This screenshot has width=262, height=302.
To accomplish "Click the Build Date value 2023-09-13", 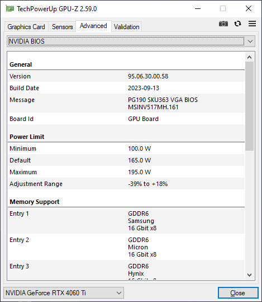I will 144,88.
